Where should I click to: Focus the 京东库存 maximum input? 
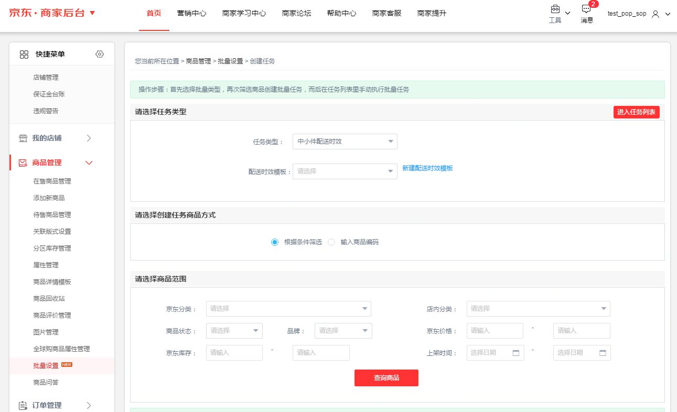tap(321, 353)
